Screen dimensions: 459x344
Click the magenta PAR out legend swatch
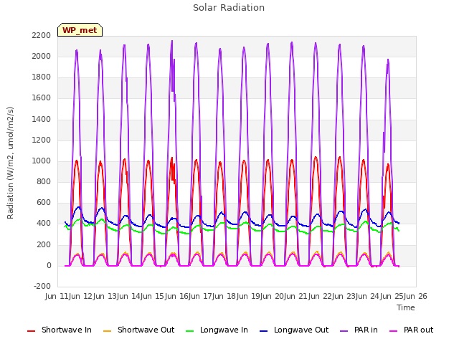point(394,331)
